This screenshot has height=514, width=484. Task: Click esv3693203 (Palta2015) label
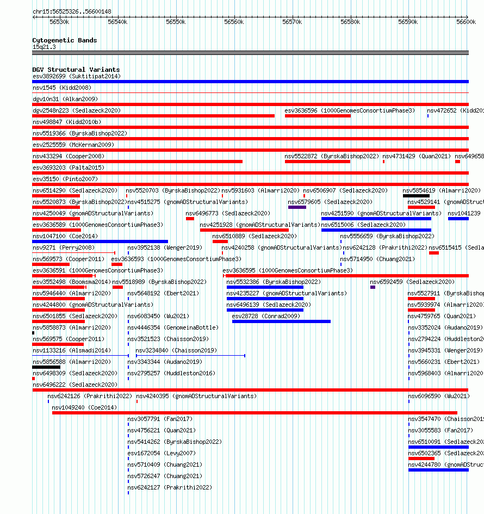[69, 168]
